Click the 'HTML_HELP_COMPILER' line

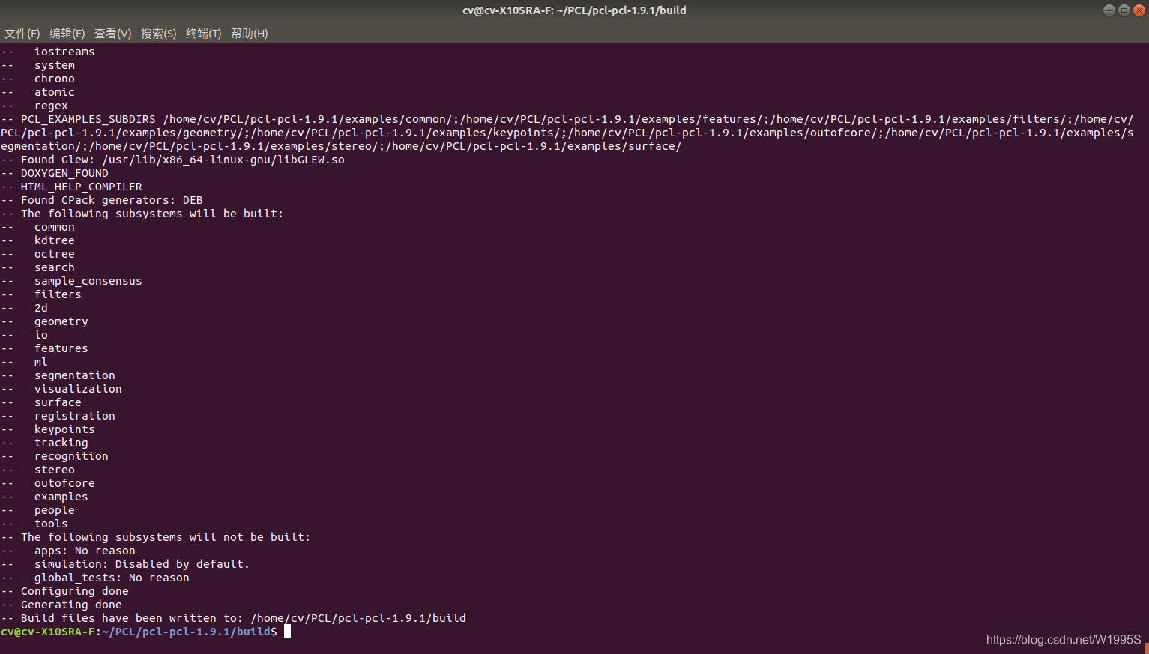72,187
